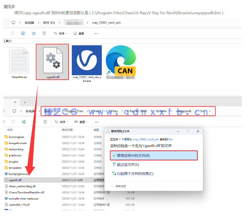Select the cgauth.dll file in the top window
Image resolution: width=251 pixels, height=224 pixels.
point(52,62)
